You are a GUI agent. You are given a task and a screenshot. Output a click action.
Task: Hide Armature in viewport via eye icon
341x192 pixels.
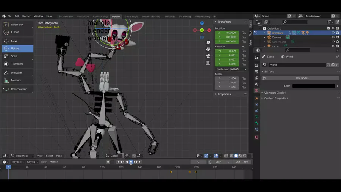tap(333, 33)
